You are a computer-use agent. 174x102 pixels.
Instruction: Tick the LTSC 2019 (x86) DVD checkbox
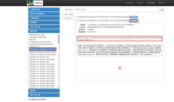[77, 20]
